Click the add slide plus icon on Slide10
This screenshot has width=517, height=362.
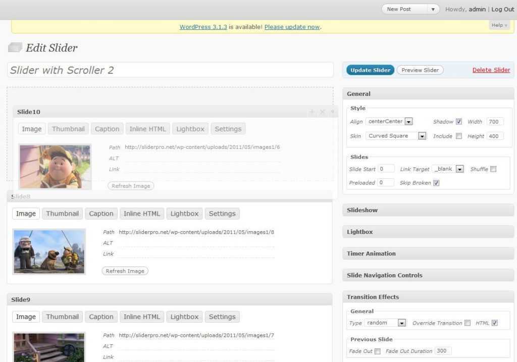[x=312, y=112]
